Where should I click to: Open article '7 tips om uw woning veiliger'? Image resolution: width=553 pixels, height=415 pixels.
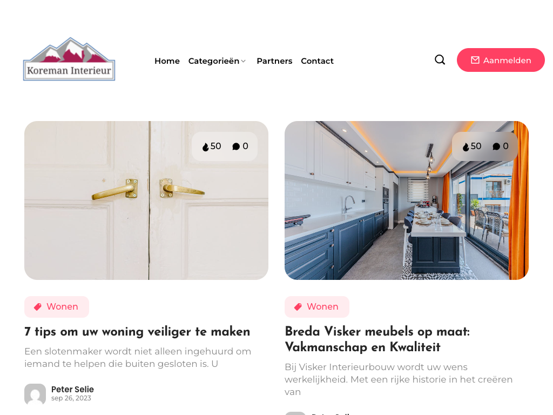[137, 332]
